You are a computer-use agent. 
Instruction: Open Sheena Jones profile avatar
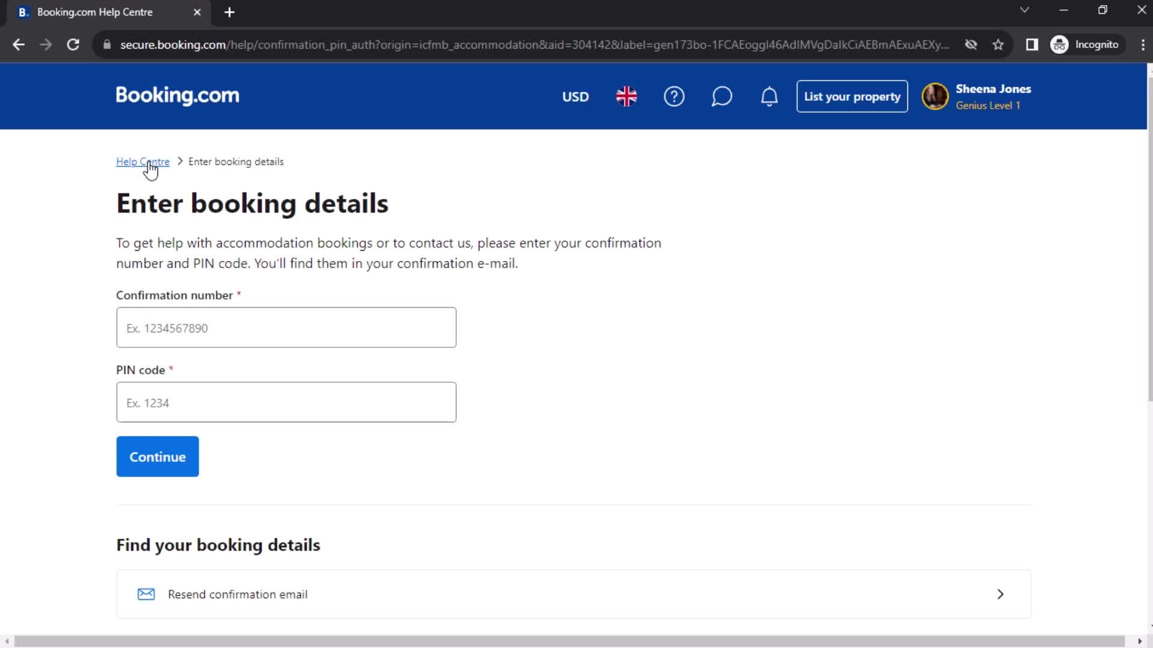pyautogui.click(x=935, y=97)
